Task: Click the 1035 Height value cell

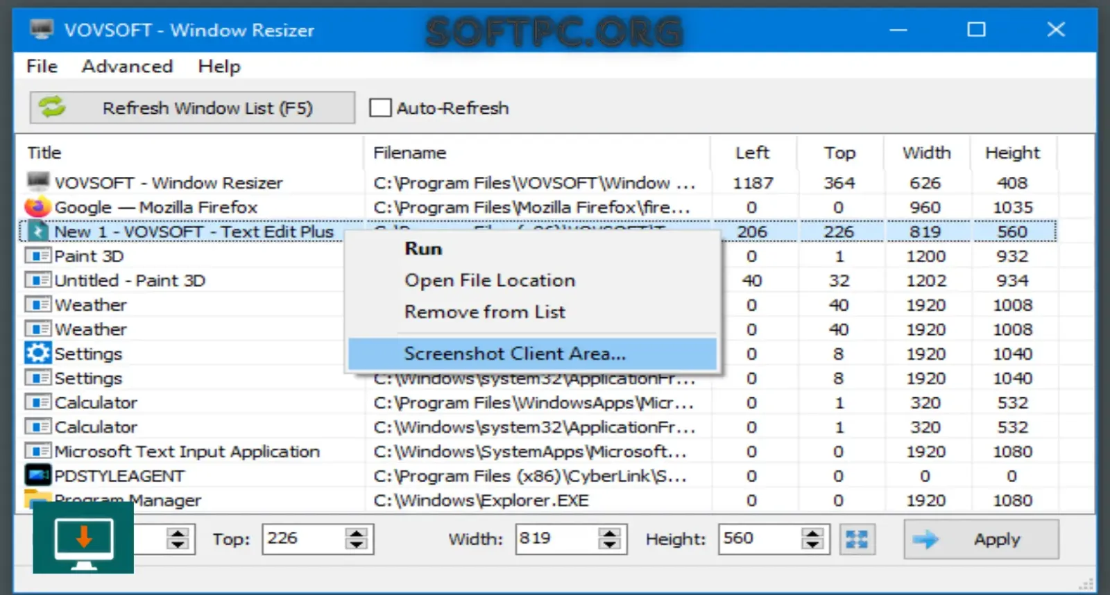Action: tap(1013, 207)
